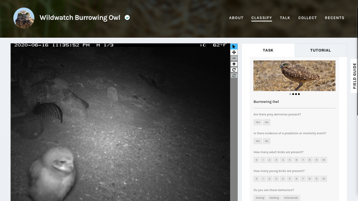Select 0 adult birds present
The image size is (358, 201).
(x=256, y=160)
